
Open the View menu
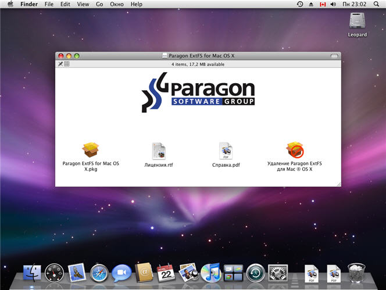[x=83, y=4]
